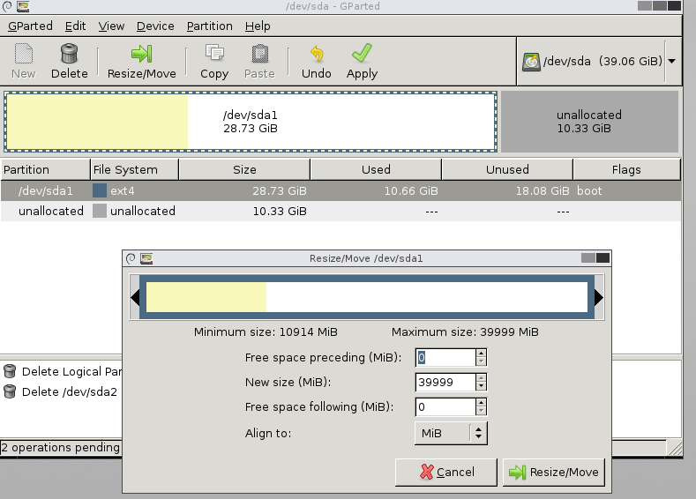This screenshot has height=499, width=696.
Task: Sort by the Flags column header
Action: pyautogui.click(x=626, y=169)
